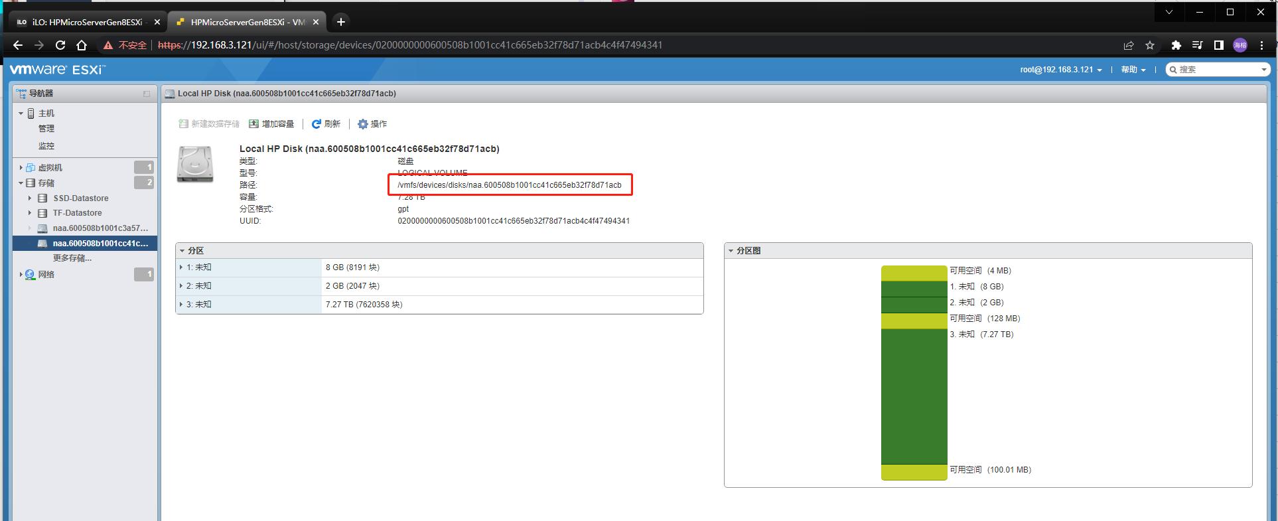Click the large Local HP Disk drive icon
This screenshot has height=521, width=1278.
point(195,164)
